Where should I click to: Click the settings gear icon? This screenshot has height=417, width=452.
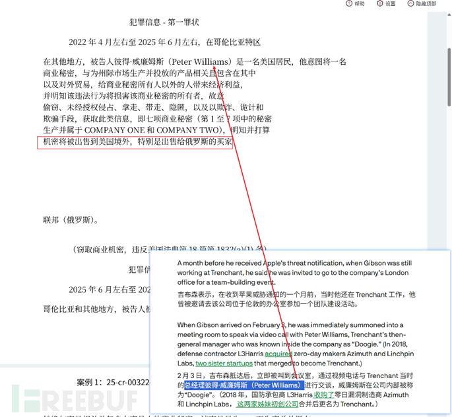coord(380,3)
